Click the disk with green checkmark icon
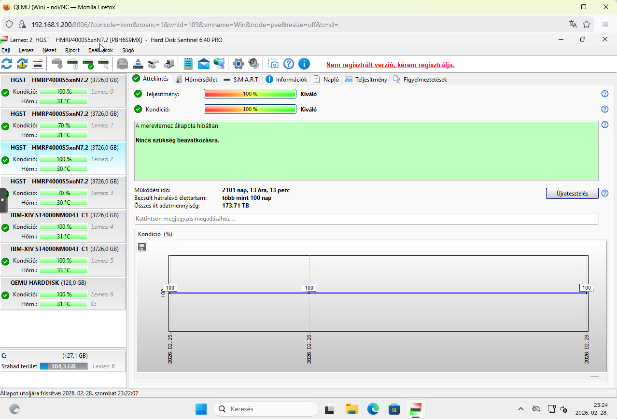This screenshot has height=419, width=617. tap(88, 64)
